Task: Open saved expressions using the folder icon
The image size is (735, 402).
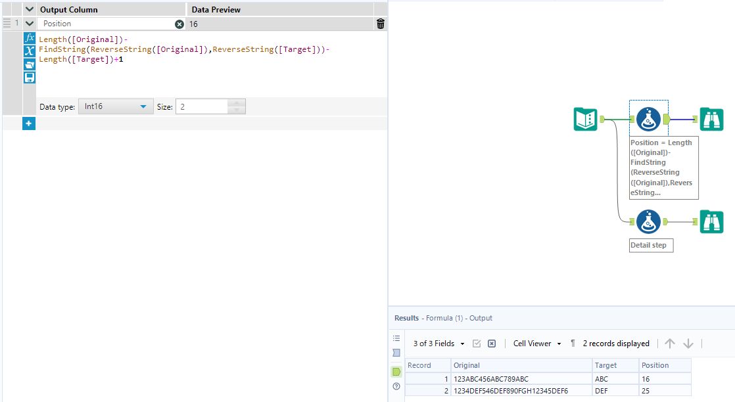Action: [x=29, y=64]
